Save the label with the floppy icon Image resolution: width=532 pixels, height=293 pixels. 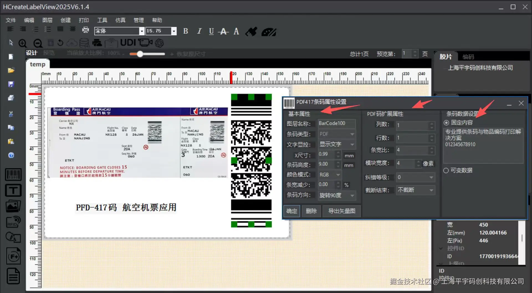point(11,84)
